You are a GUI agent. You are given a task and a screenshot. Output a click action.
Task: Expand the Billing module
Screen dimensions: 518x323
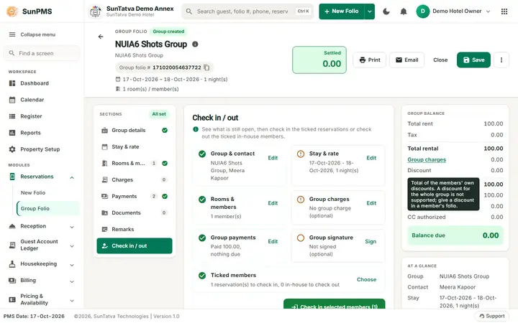pos(72,281)
